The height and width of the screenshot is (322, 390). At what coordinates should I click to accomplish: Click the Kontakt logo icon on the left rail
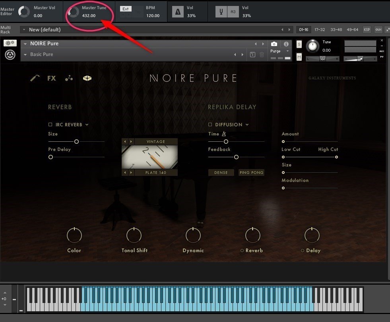pyautogui.click(x=10, y=55)
